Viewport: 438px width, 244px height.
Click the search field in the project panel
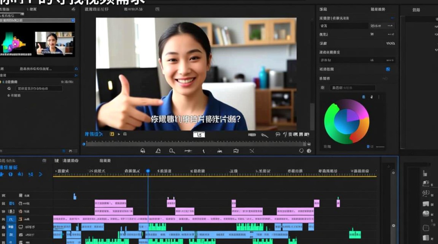click(x=39, y=88)
